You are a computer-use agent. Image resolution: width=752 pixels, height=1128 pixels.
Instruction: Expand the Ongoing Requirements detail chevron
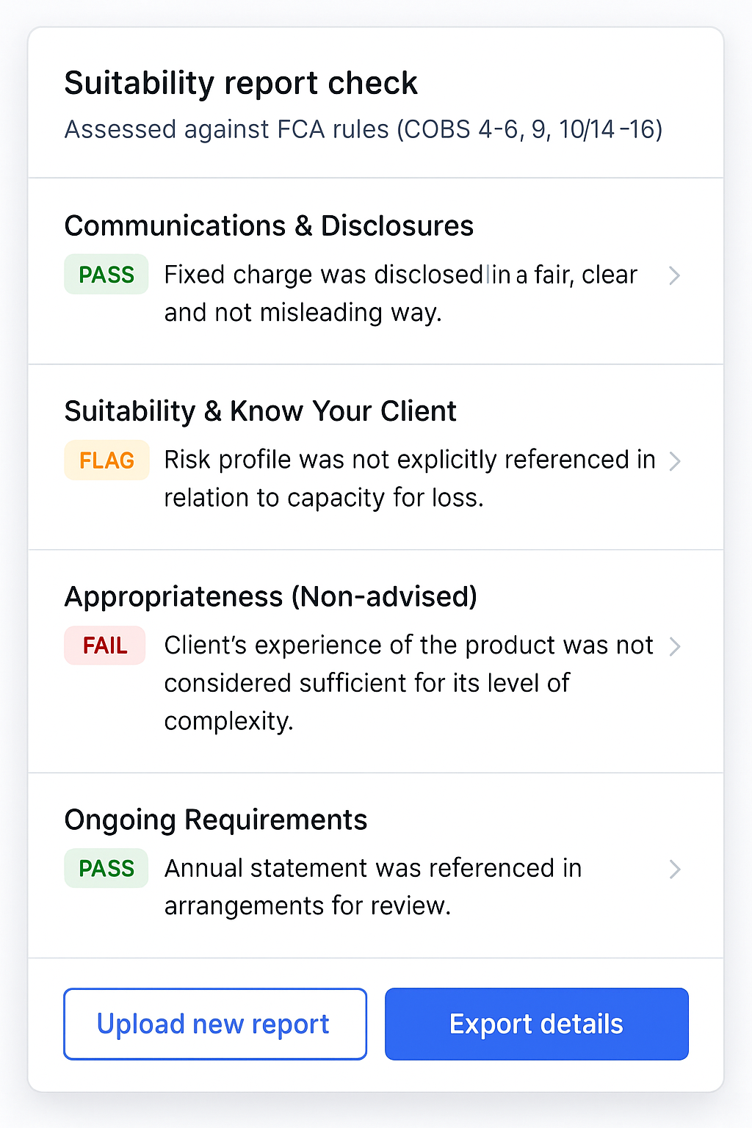pos(675,869)
